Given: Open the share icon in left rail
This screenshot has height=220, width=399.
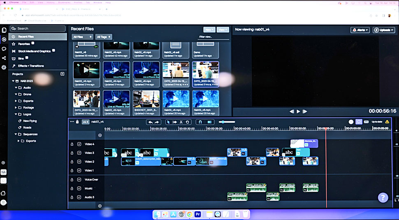Looking at the screenshot, I should pyautogui.click(x=4, y=58).
